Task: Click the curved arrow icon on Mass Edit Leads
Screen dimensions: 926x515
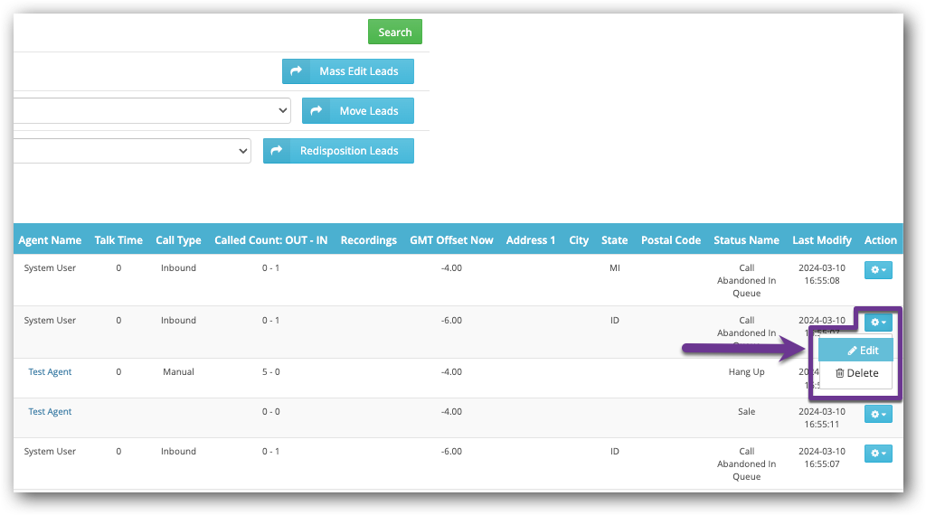Action: 297,70
